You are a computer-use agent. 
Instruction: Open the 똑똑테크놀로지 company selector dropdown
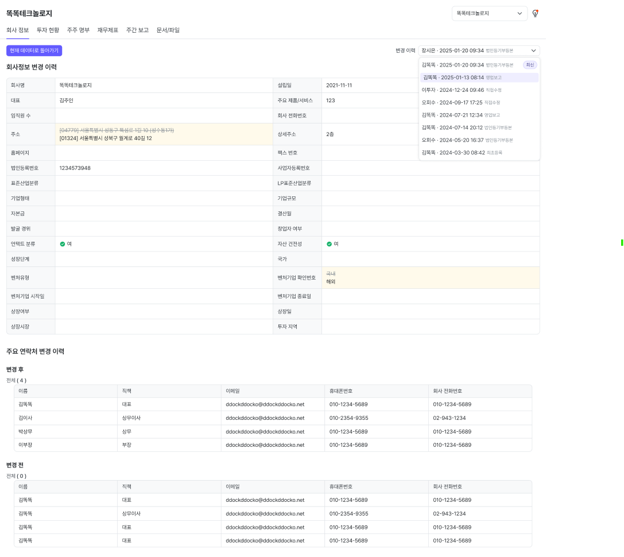coord(489,13)
